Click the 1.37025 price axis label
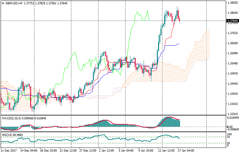Image resolution: width=239 pixels, height=154 pixels. click(x=232, y=33)
